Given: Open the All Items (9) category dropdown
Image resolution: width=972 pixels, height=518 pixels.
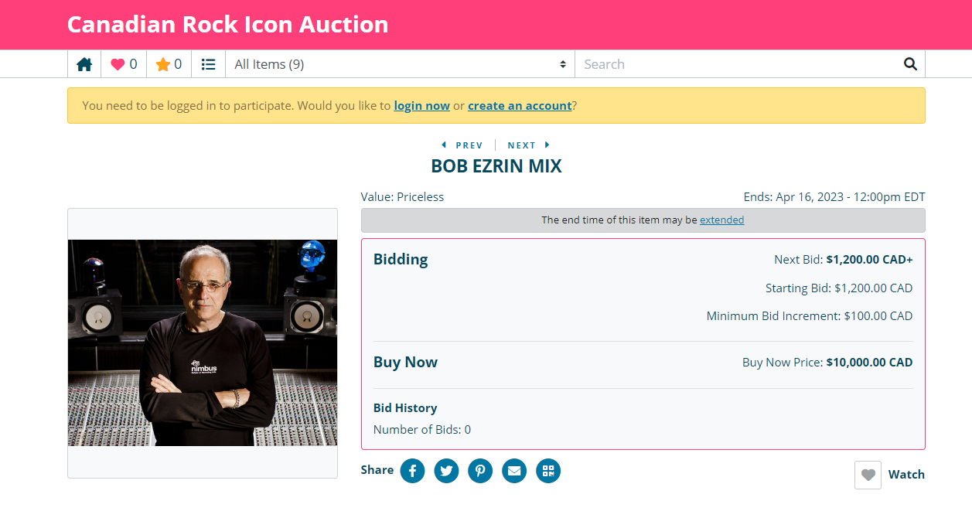Looking at the screenshot, I should (399, 63).
